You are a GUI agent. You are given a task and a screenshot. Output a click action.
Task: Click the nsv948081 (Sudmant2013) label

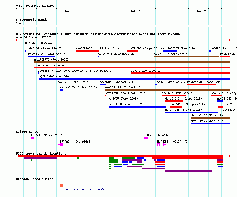tap(43, 48)
